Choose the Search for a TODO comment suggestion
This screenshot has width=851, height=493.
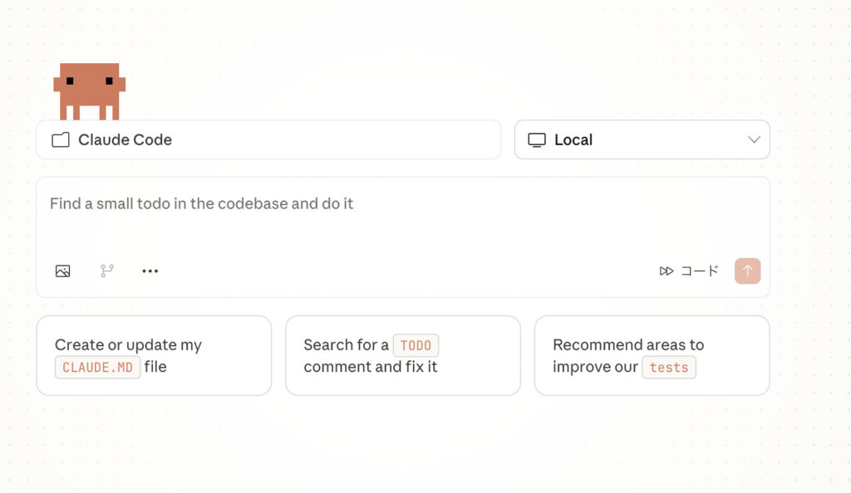[x=402, y=355]
